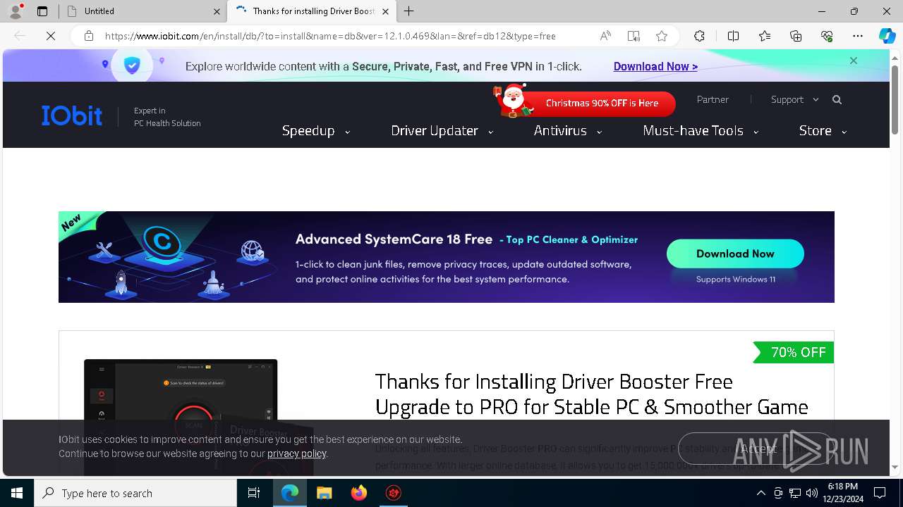903x507 pixels.
Task: Open the Favorites list icon
Action: 765,36
